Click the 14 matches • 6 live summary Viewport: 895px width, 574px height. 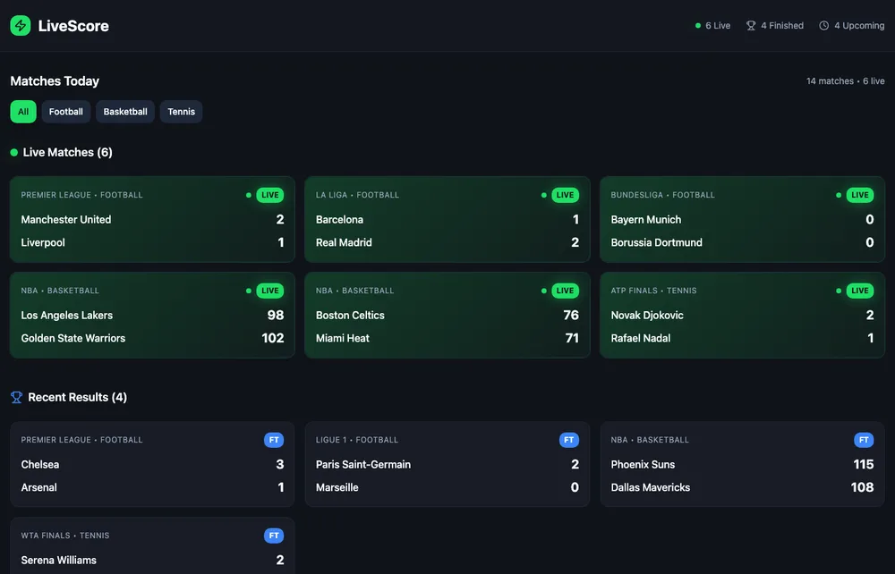click(846, 81)
